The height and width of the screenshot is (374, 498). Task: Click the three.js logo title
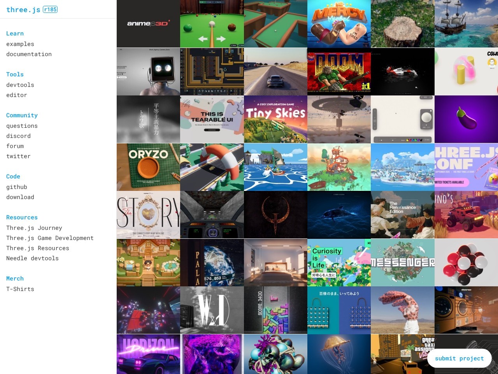click(x=23, y=10)
